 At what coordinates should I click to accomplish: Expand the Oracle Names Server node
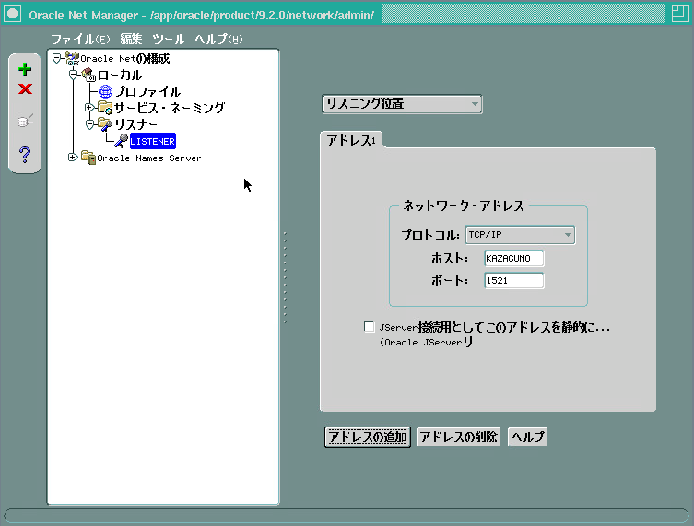click(73, 157)
